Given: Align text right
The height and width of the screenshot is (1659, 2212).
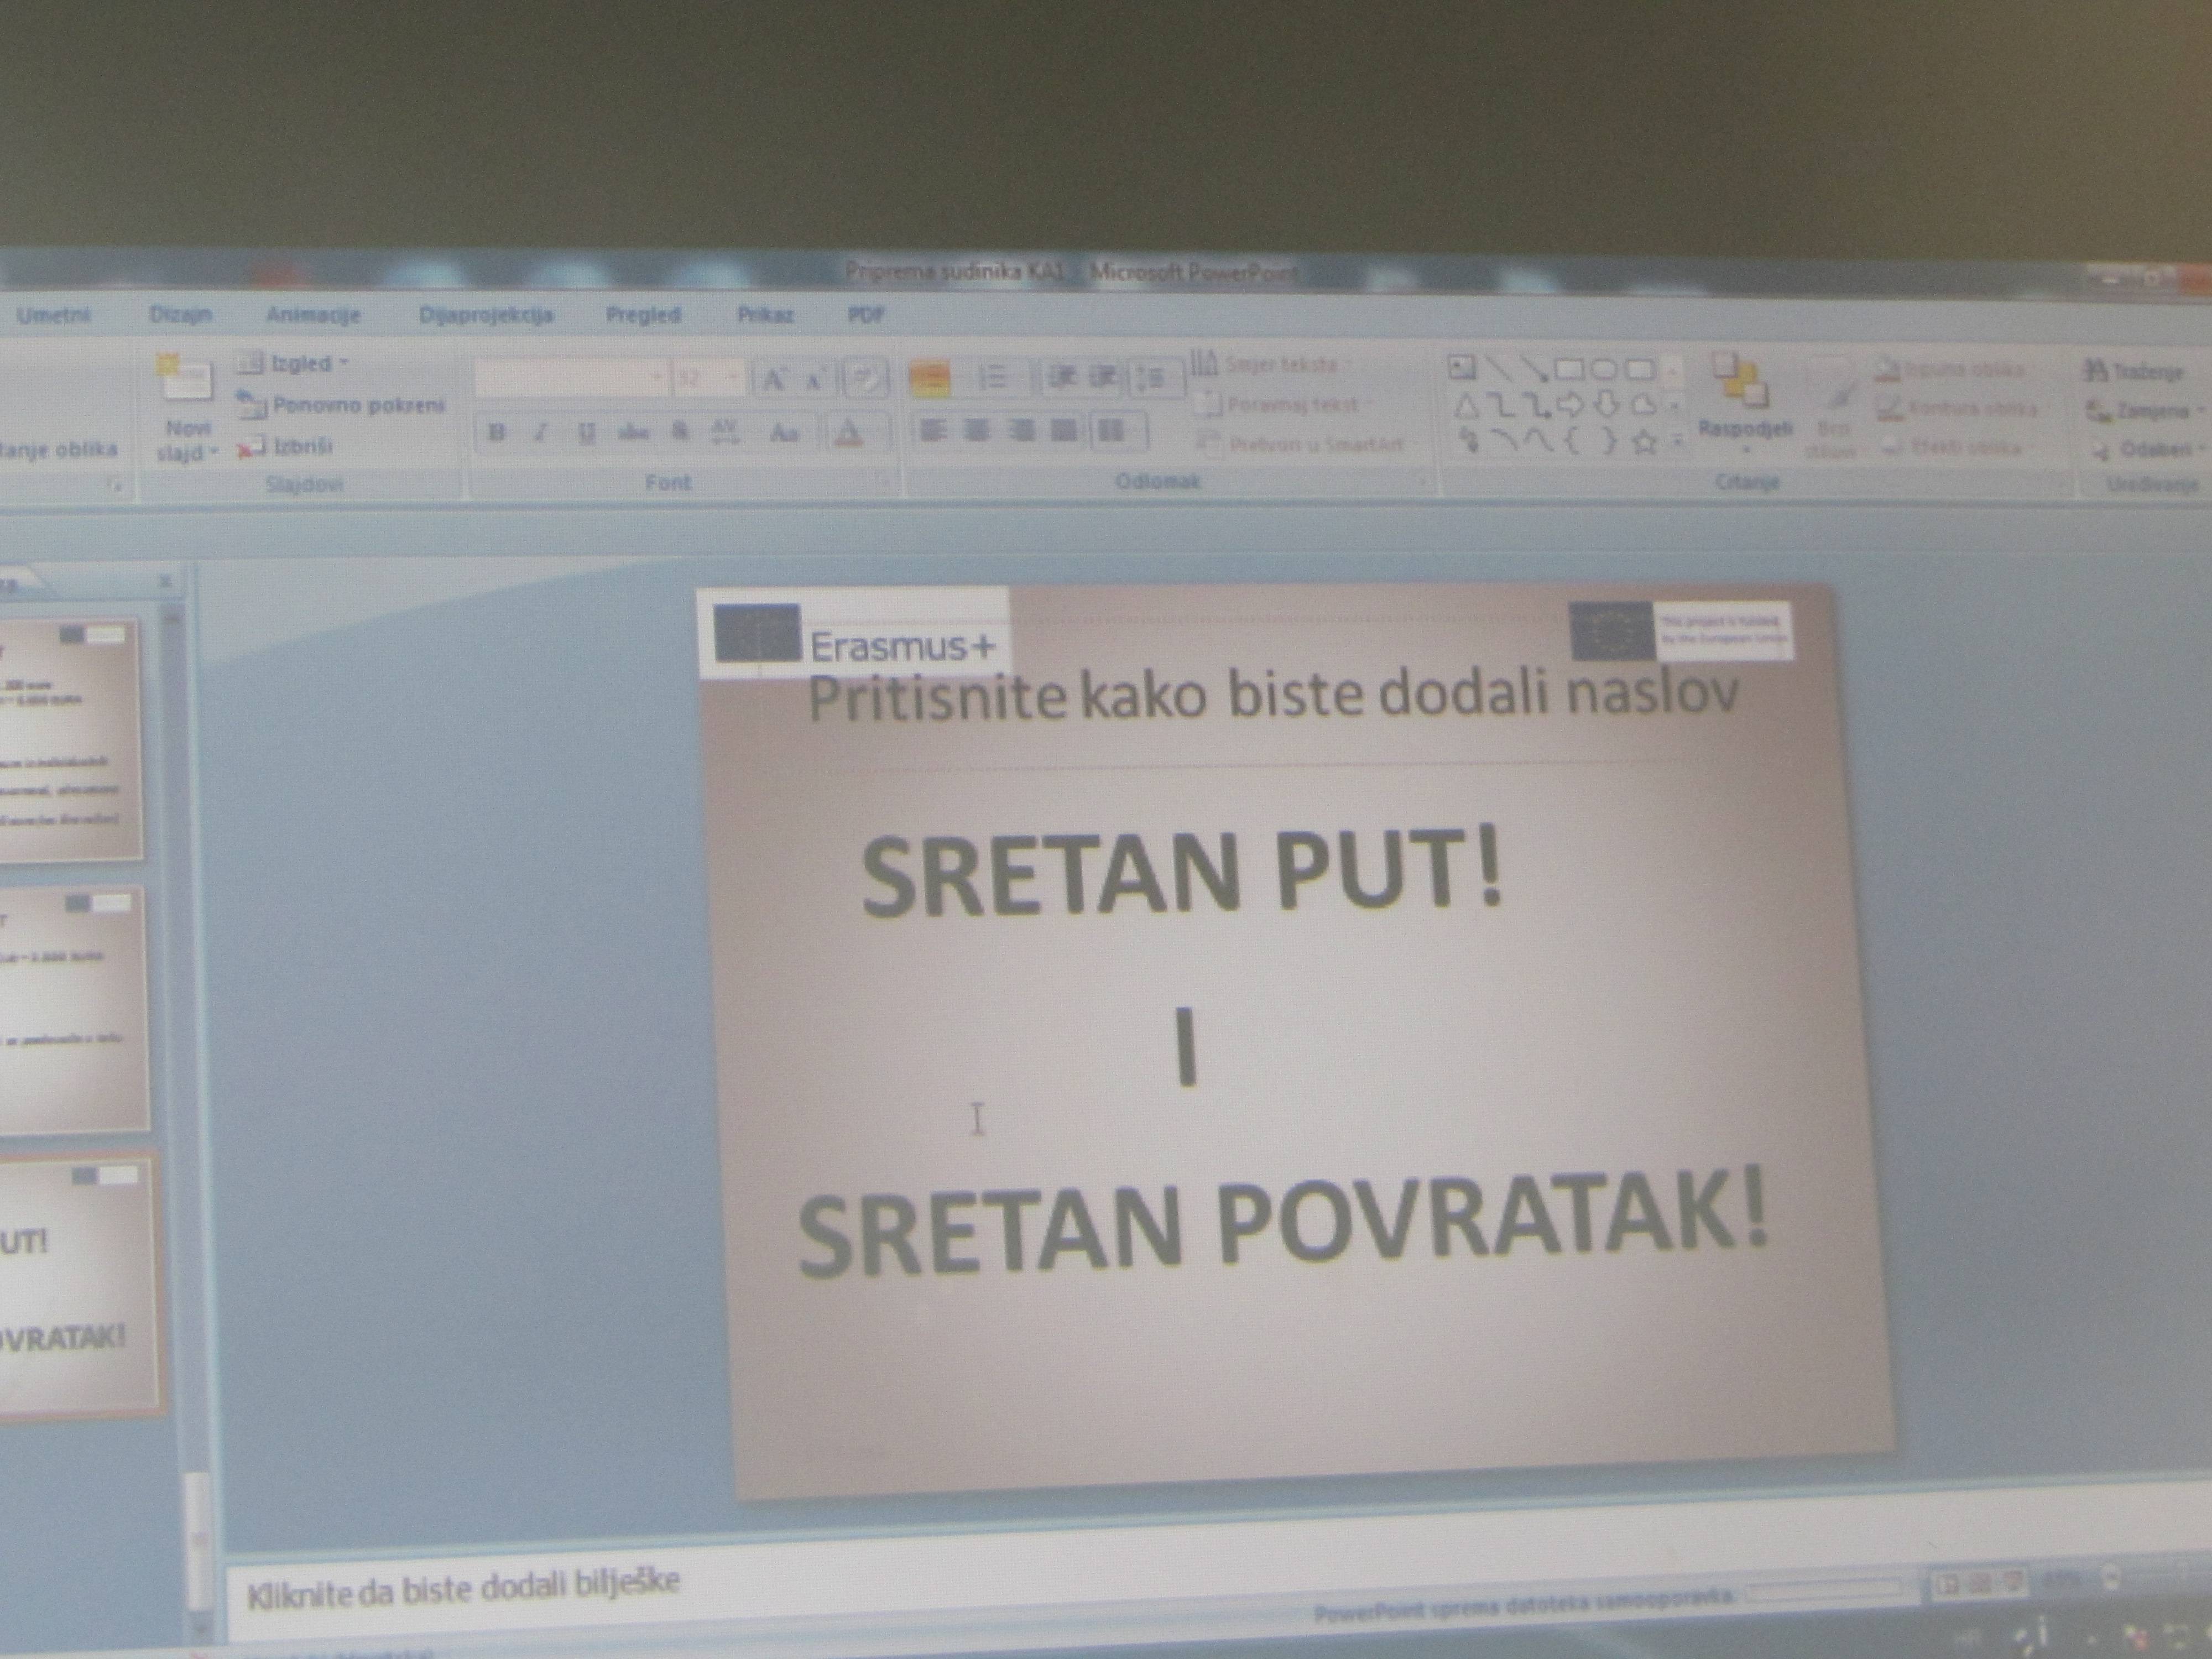Looking at the screenshot, I should [1021, 431].
